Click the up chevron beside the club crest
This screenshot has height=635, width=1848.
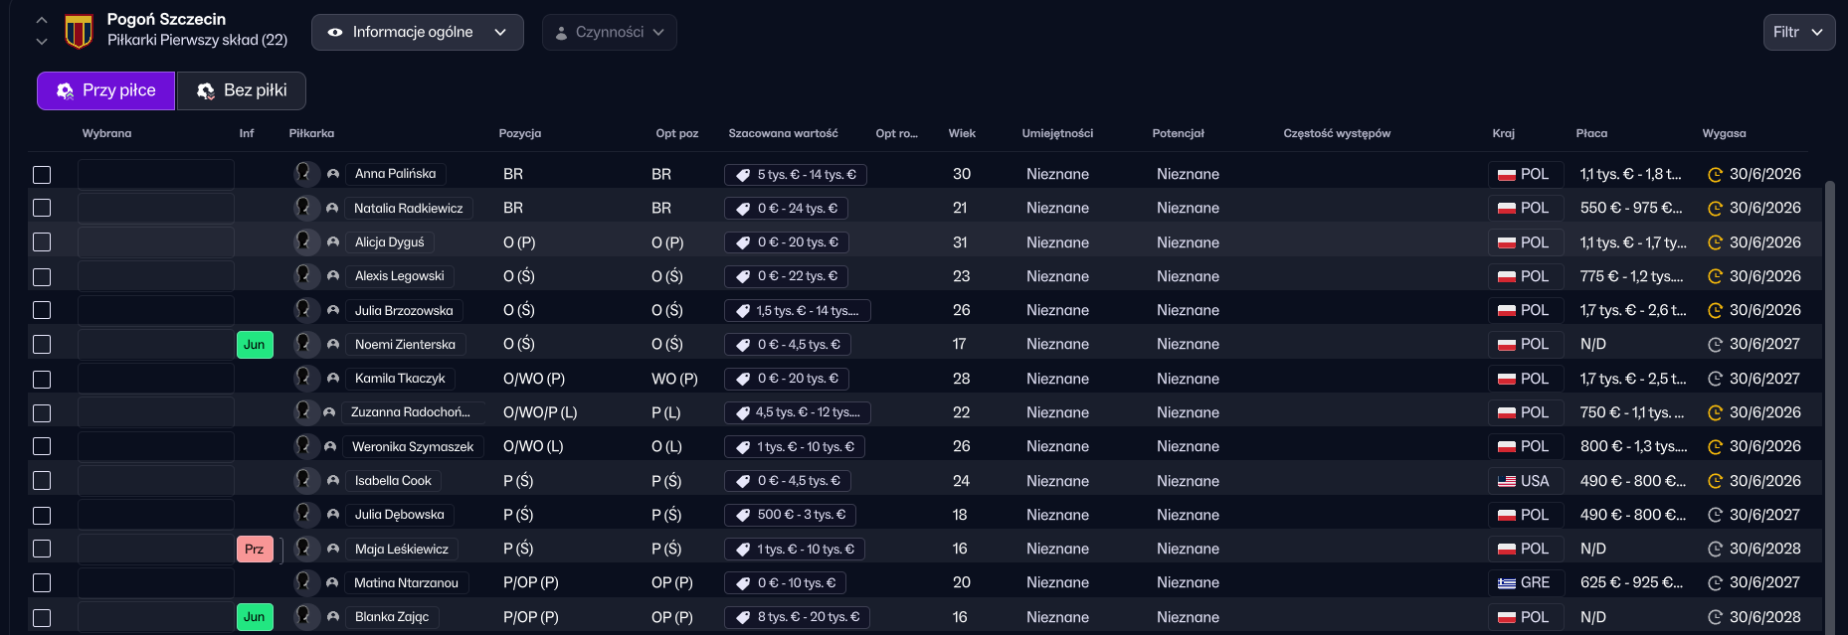tap(42, 20)
